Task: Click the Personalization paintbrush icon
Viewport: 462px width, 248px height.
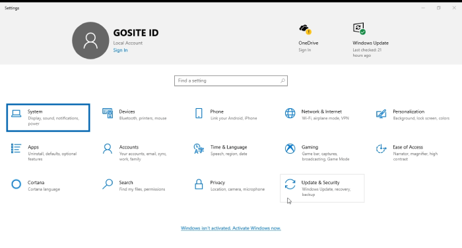Action: tap(381, 113)
